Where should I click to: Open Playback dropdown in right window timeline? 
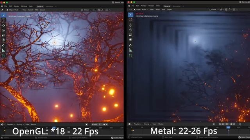(138, 124)
